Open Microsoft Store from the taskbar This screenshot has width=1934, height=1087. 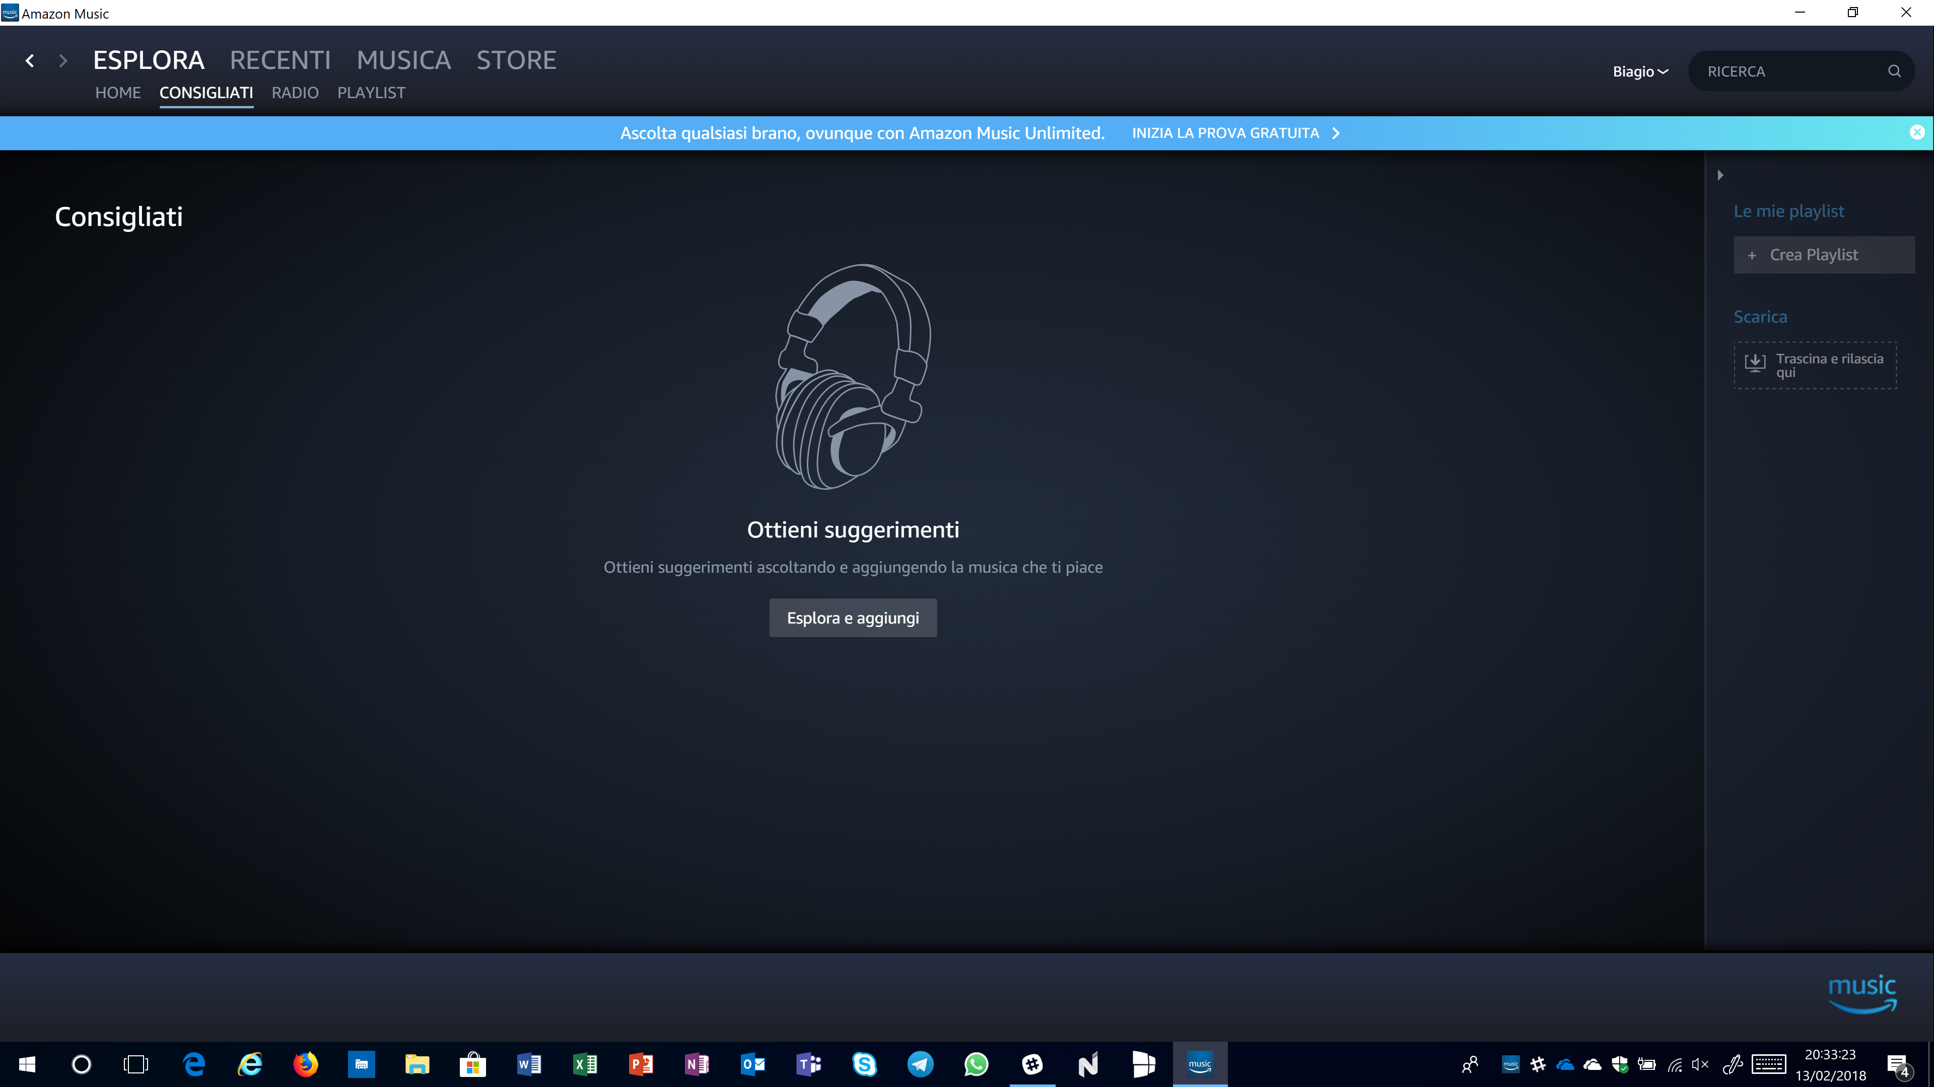(473, 1064)
